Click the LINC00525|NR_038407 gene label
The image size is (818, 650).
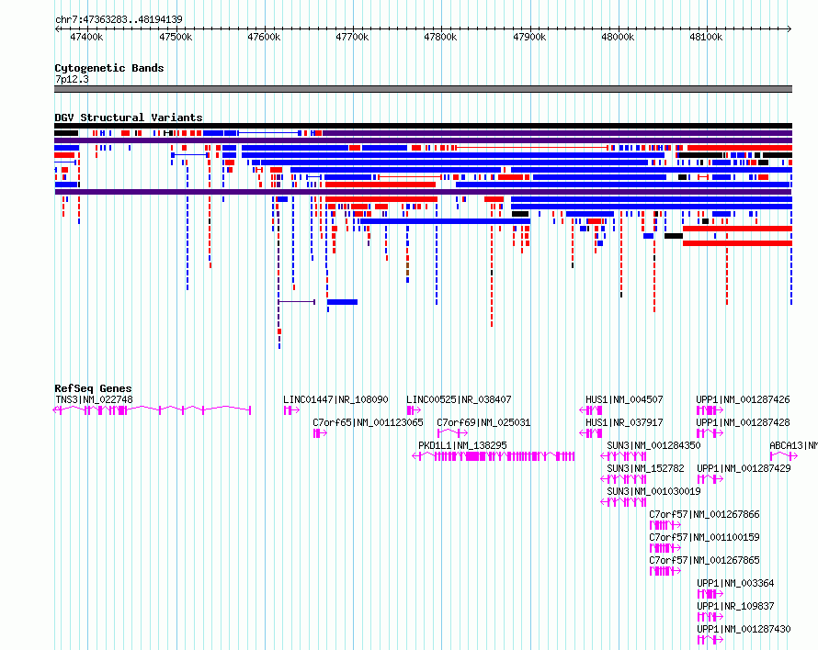(x=459, y=399)
